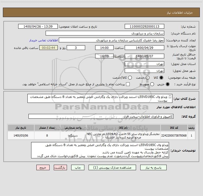Viewport: 203px width, 196px height.
Task: Open مشاهده مدارک پیوستی (1) button
Action: tap(112, 168)
